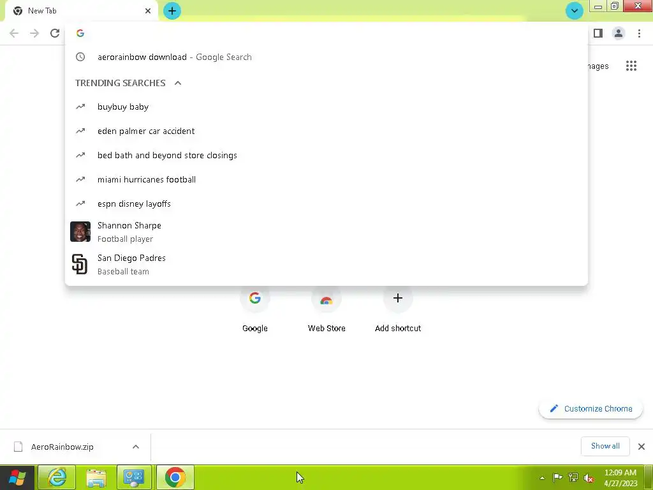Click the Shannon Sharpe photo thumbnail
Viewport: 653px width, 490px height.
pyautogui.click(x=80, y=232)
